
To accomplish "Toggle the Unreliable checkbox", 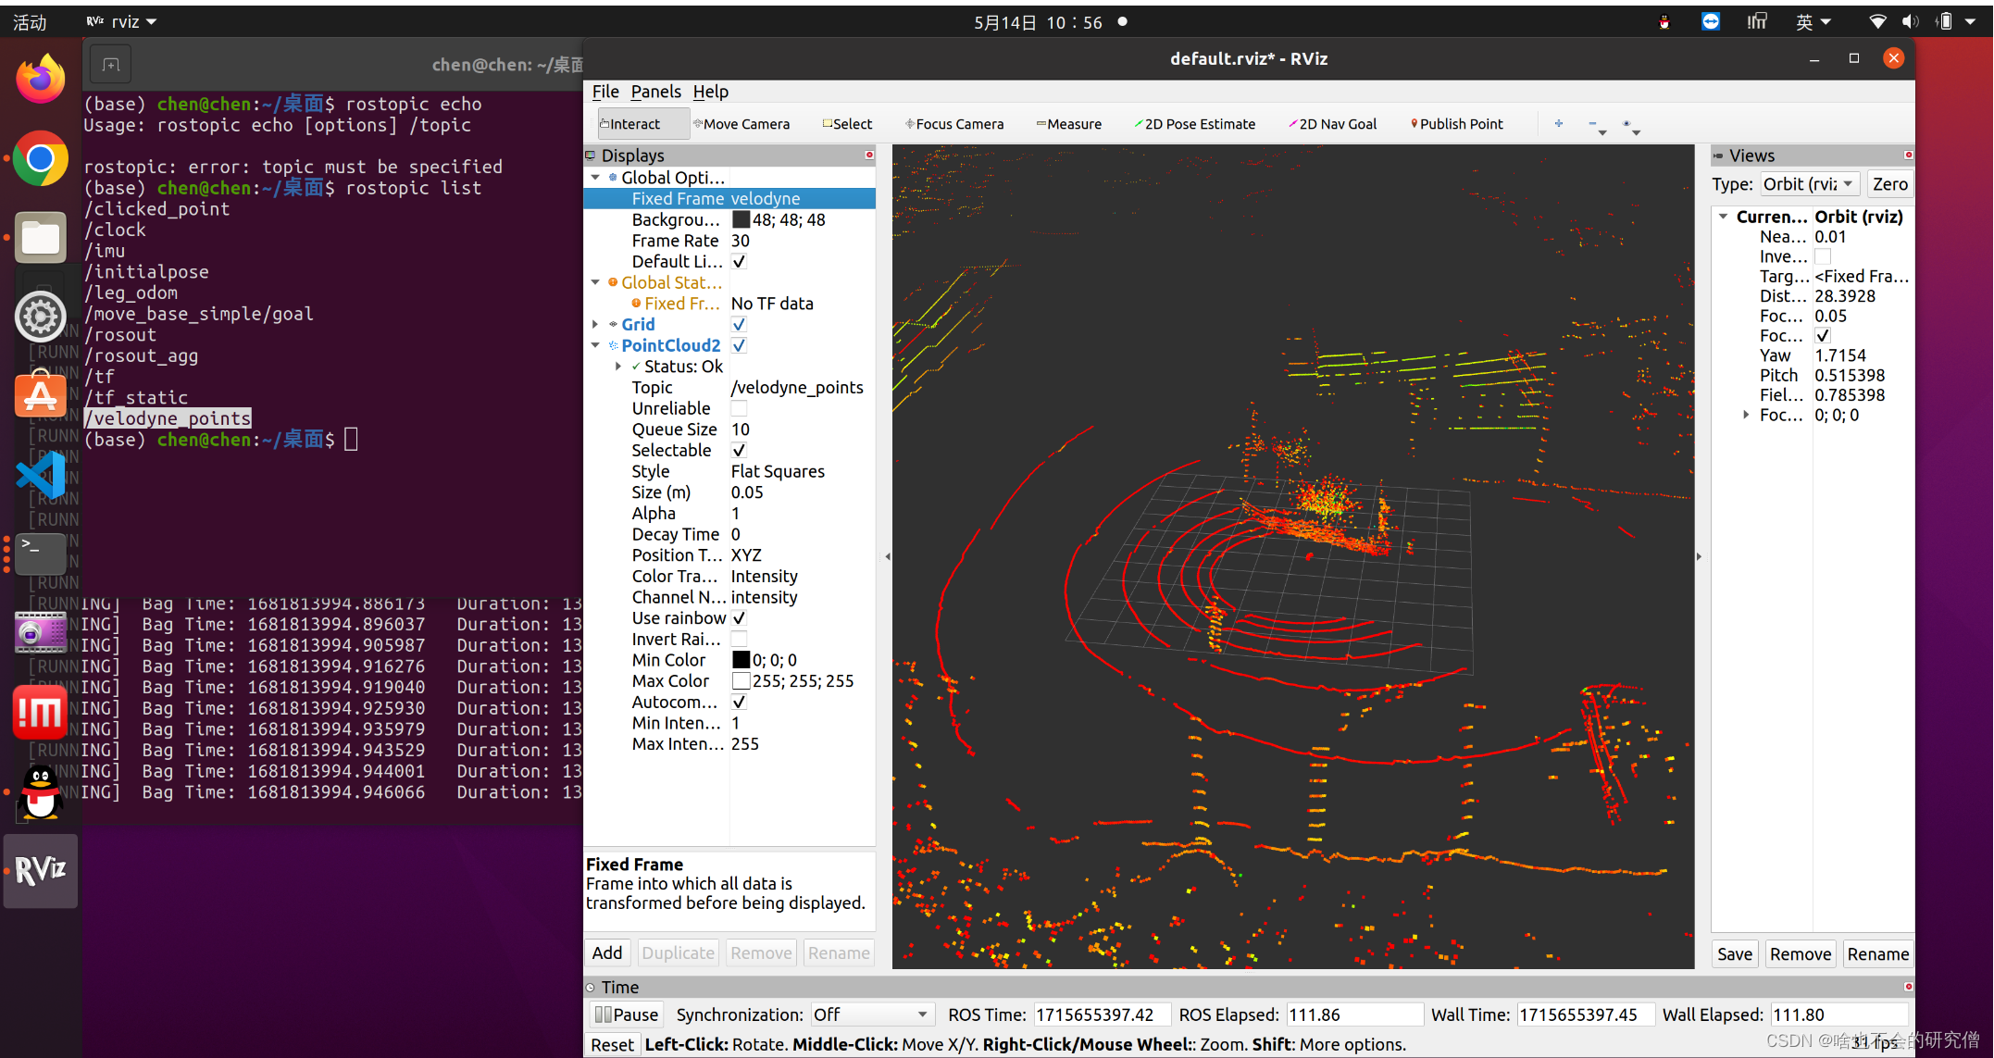I will point(739,408).
